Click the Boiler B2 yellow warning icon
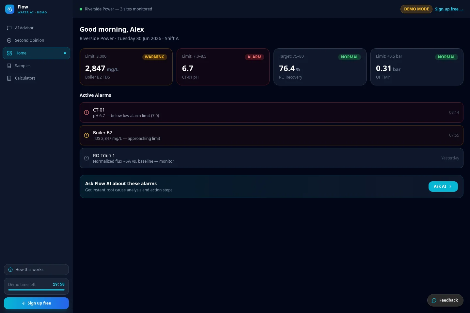The image size is (470, 313). (86, 135)
